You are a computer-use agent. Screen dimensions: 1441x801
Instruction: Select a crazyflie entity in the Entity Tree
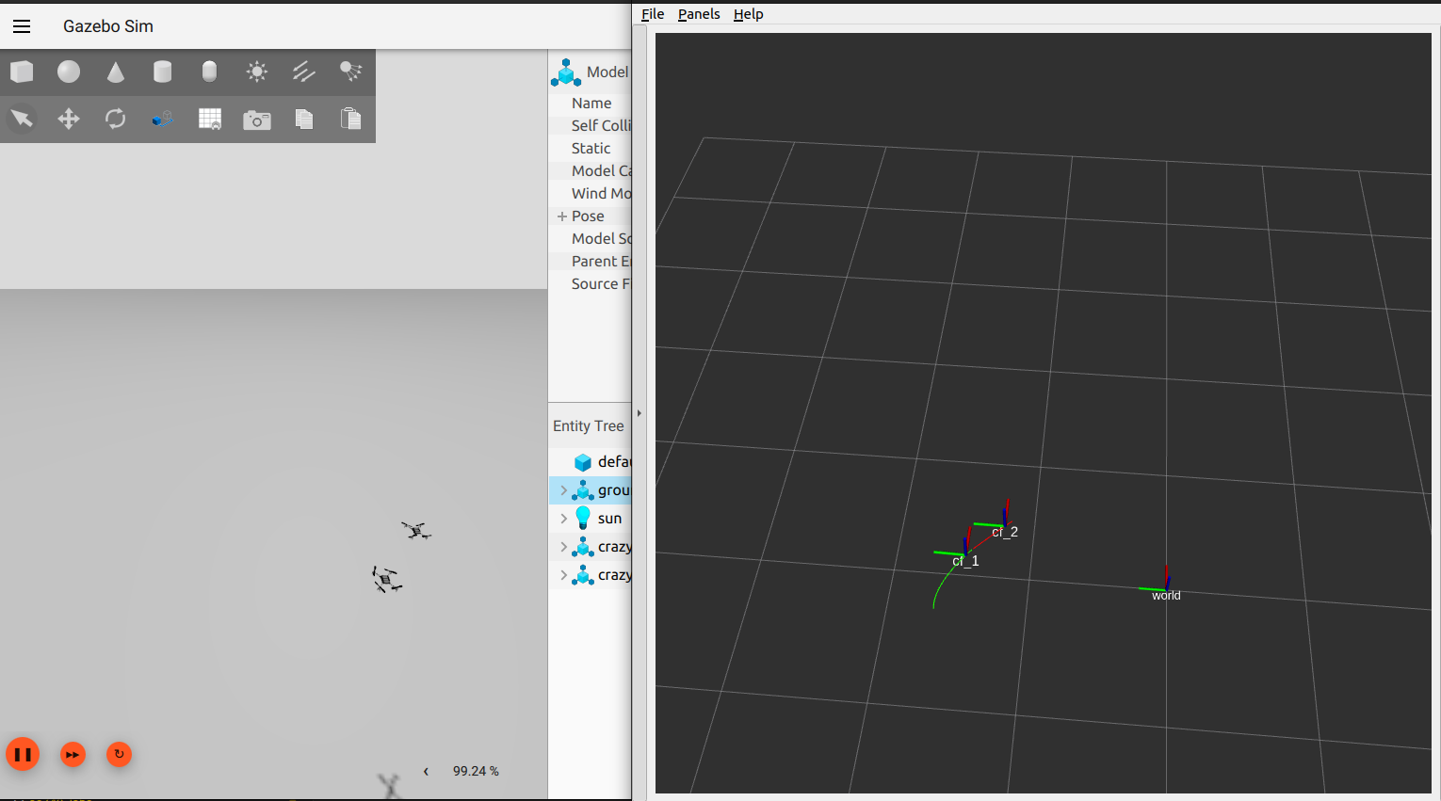(x=612, y=546)
